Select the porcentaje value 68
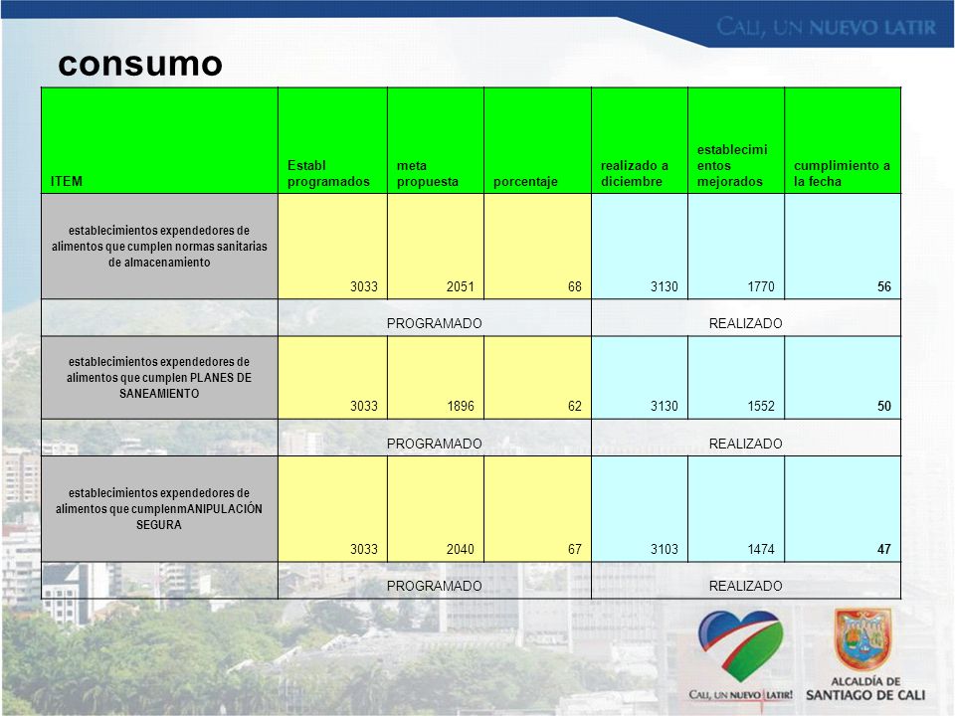 [x=574, y=286]
